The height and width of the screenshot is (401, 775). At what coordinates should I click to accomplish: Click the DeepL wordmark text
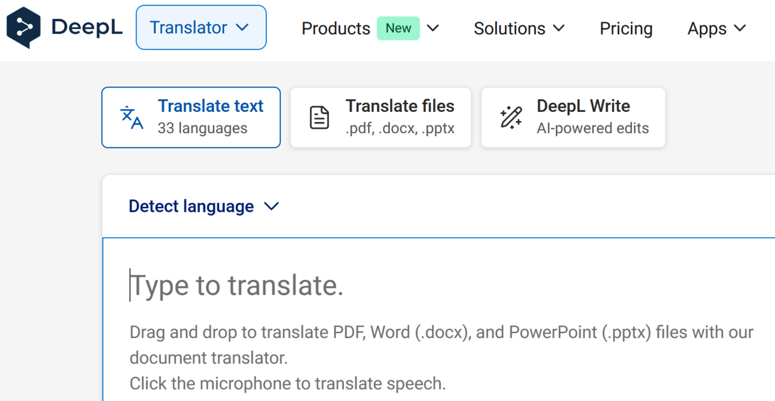(x=88, y=27)
